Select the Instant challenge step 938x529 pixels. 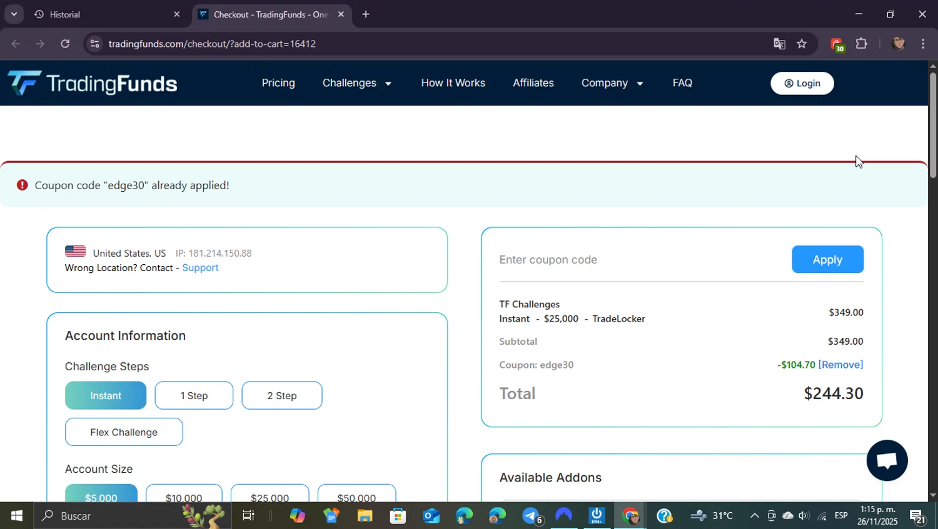click(x=106, y=396)
